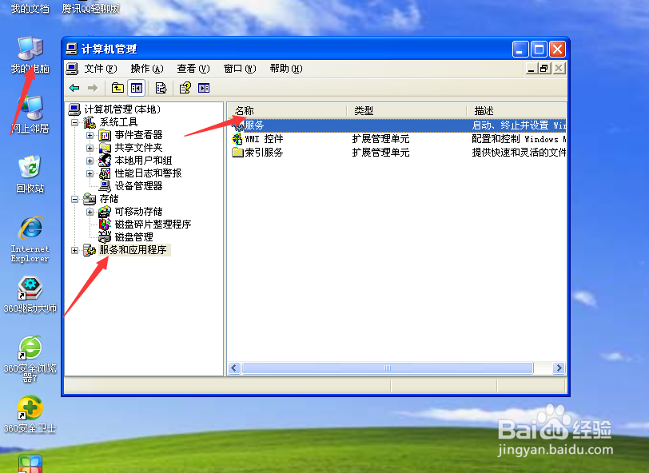Select 我的电脑 desktop icon
The image size is (649, 473).
[30, 55]
